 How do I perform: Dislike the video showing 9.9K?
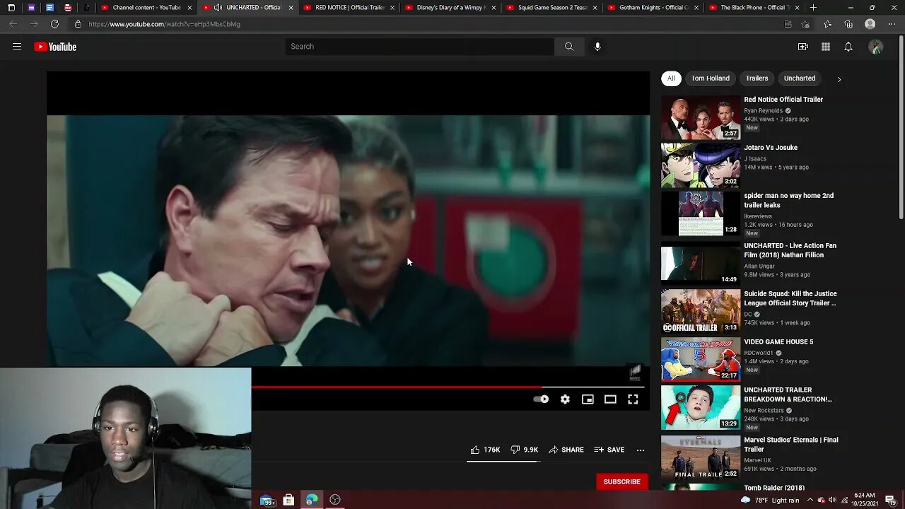point(525,450)
